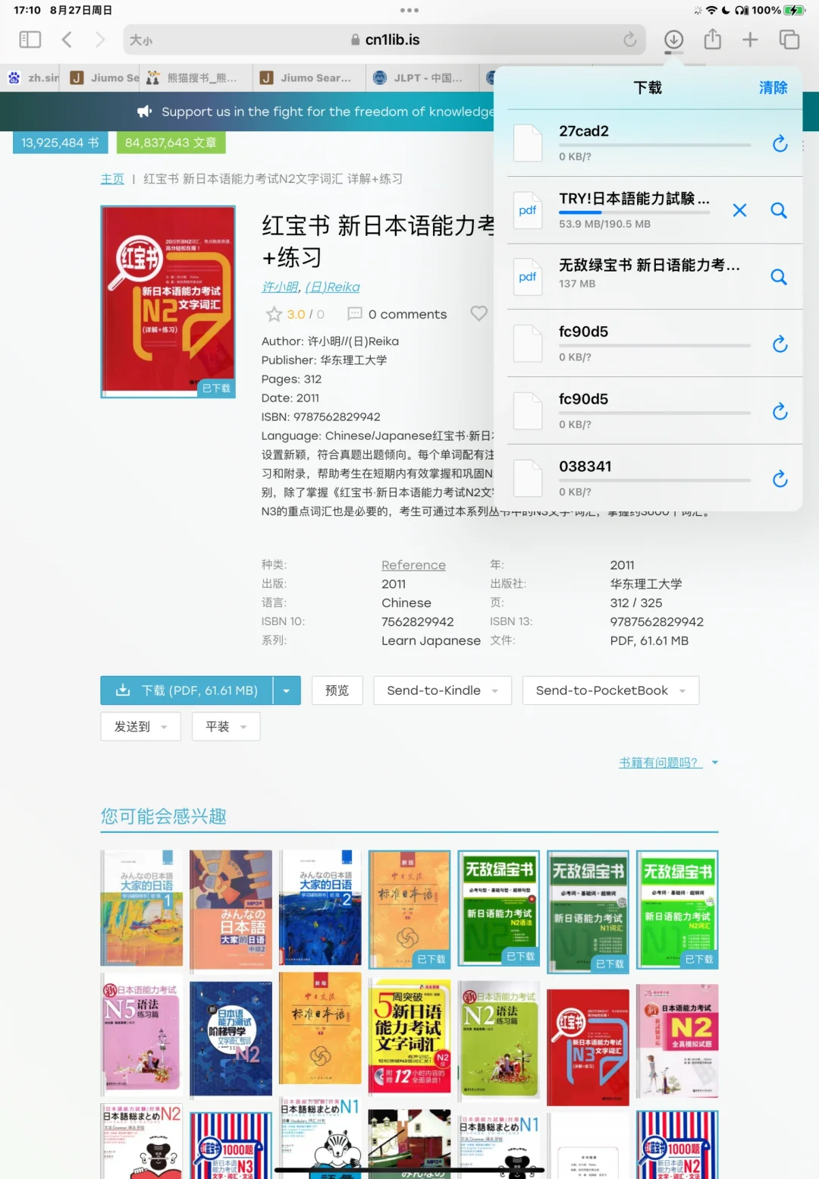Reveal TRY!日本語能力試験 file with magnifier
Screen dimensions: 819x1179
coord(779,210)
